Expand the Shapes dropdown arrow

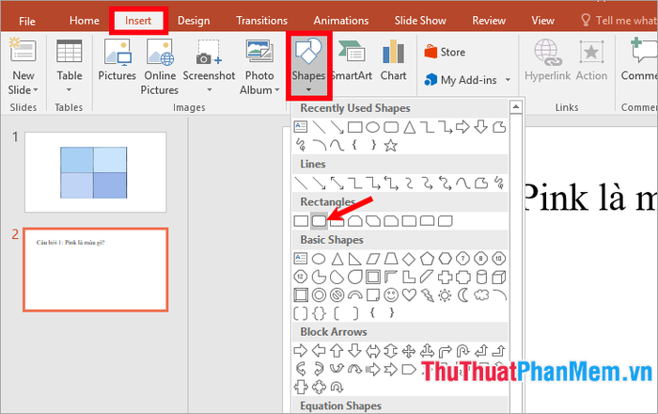tap(307, 90)
